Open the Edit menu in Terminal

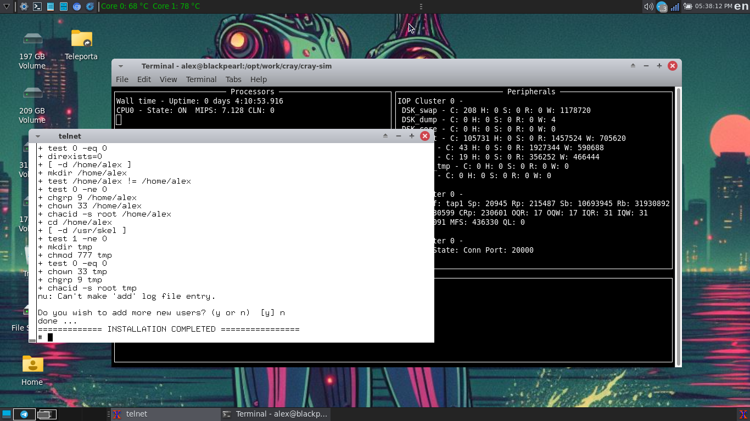tap(144, 79)
